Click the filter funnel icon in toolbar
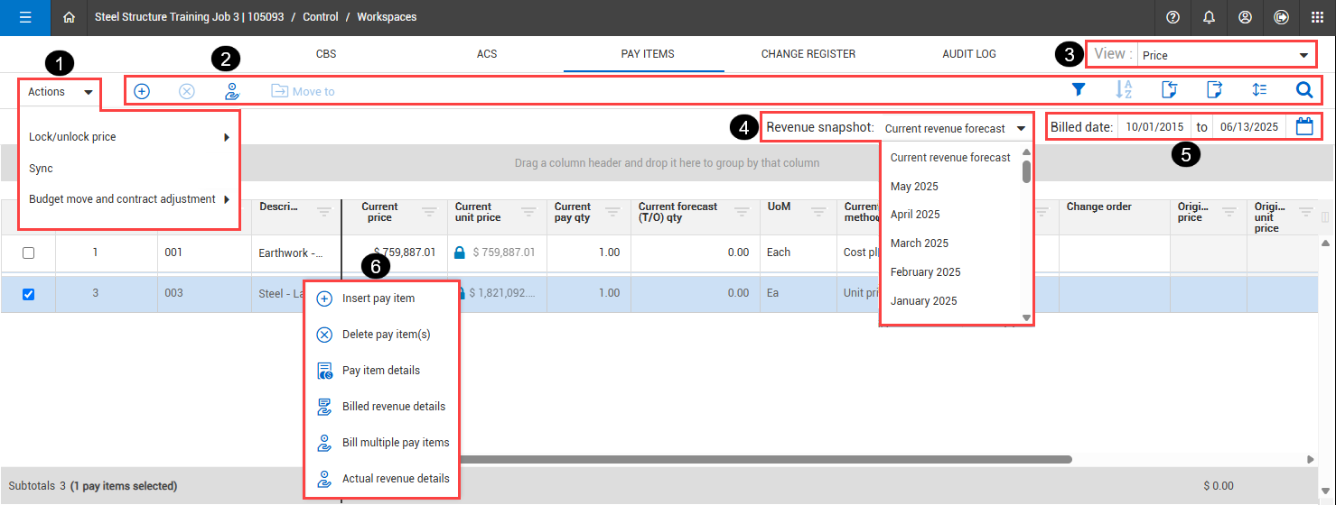This screenshot has height=505, width=1336. [x=1078, y=89]
